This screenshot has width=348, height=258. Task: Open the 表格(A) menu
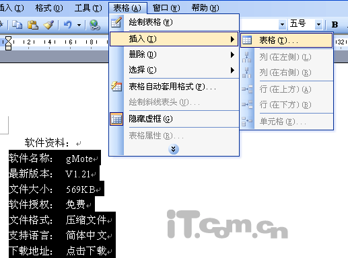coord(127,8)
